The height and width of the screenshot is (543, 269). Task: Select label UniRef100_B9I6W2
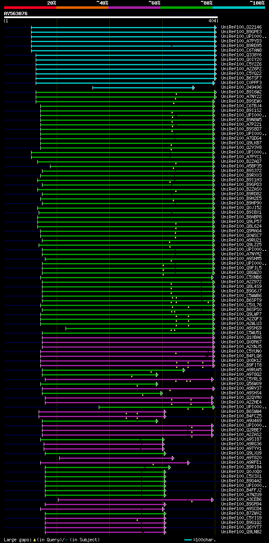point(241,92)
